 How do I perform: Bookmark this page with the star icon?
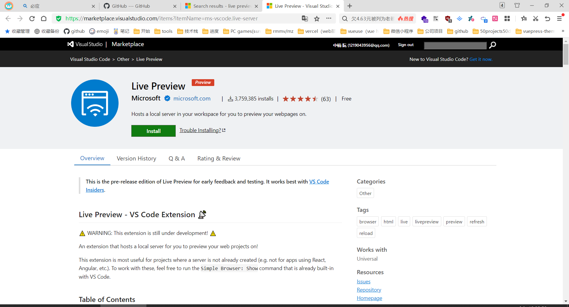pos(317,19)
